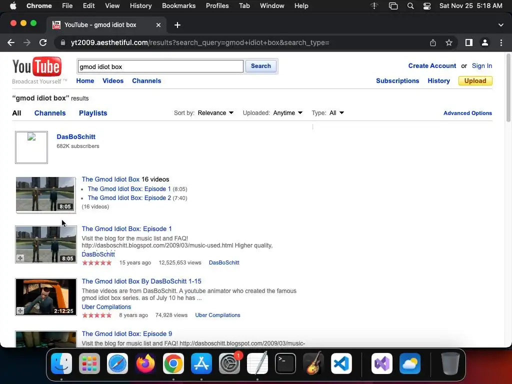Image resolution: width=512 pixels, height=384 pixels.
Task: Select the All results tab
Action: click(16, 113)
